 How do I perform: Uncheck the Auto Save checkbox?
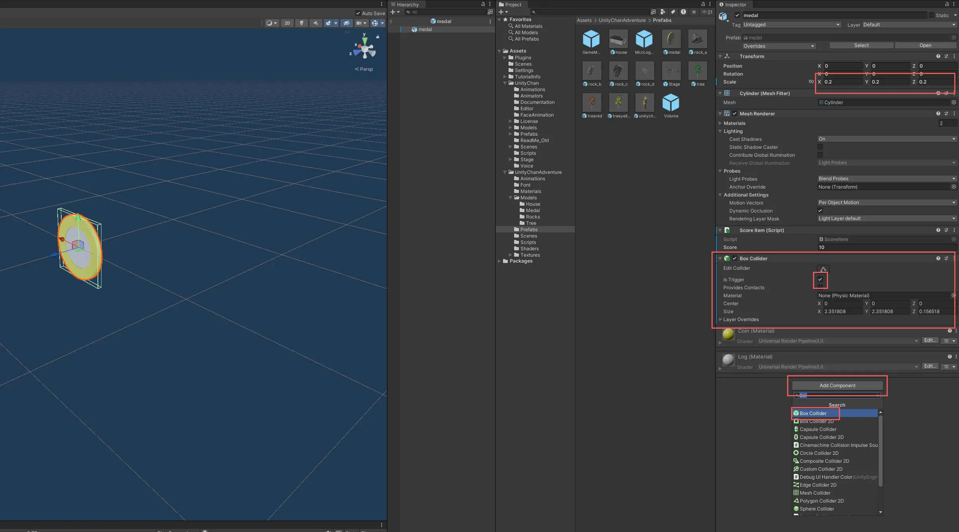click(x=358, y=14)
